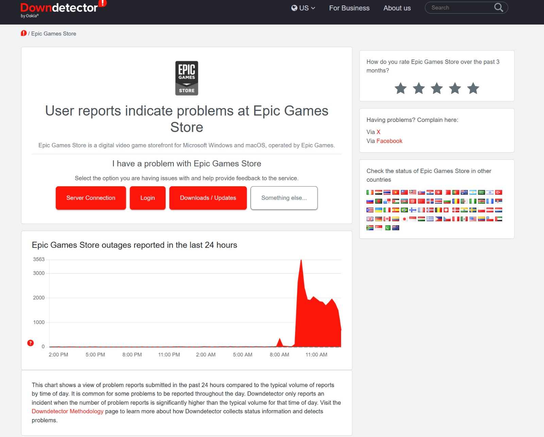The height and width of the screenshot is (437, 544).
Task: Select the Turkey flag
Action: click(x=498, y=192)
